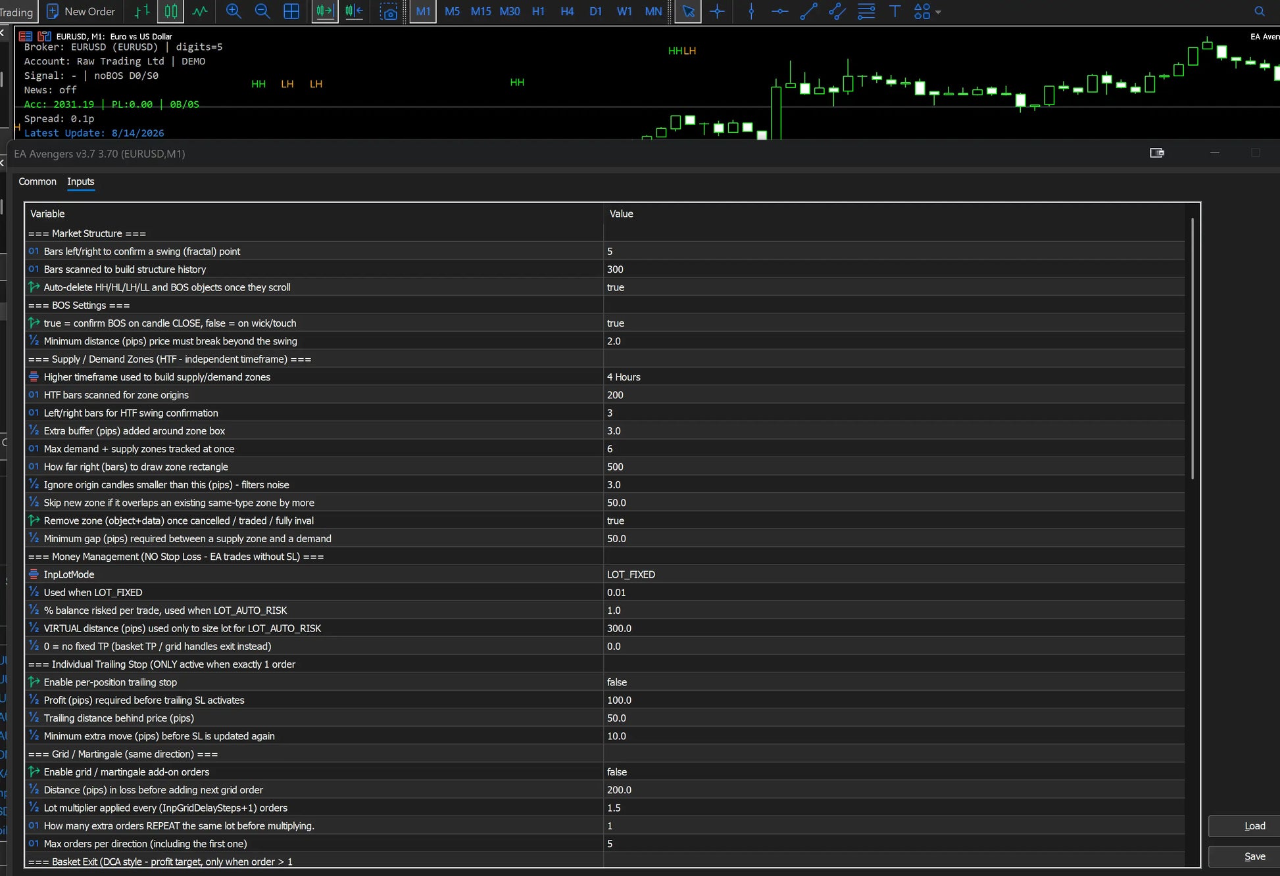Viewport: 1280px width, 876px height.
Task: Toggle Enable grid / martingale add-on orders value
Action: pyautogui.click(x=894, y=772)
